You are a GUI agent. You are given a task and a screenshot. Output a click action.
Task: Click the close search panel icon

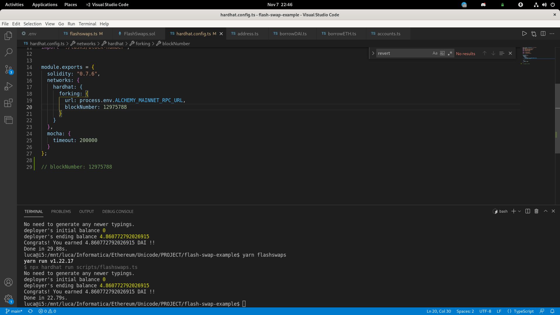click(x=510, y=53)
